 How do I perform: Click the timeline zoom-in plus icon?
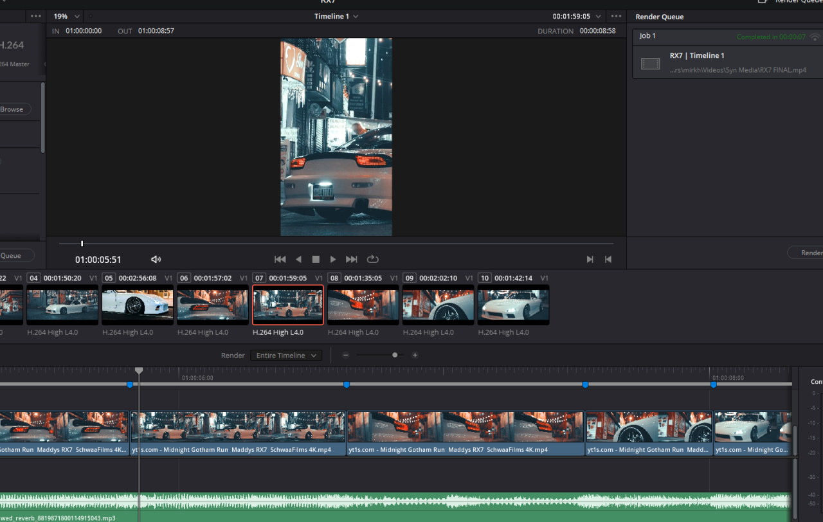[x=415, y=355]
